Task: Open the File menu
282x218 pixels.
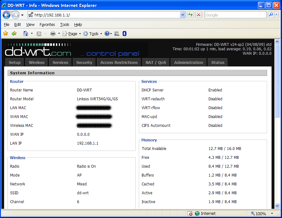Action: point(7,25)
